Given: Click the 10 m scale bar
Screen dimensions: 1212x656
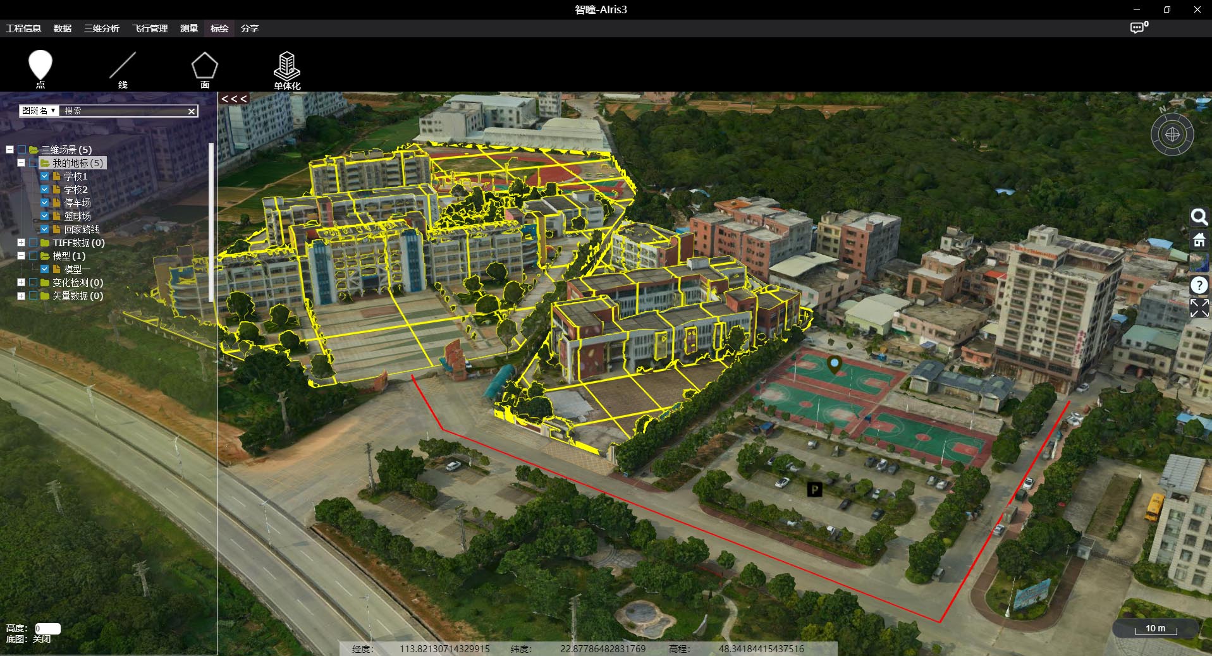Looking at the screenshot, I should [1155, 628].
